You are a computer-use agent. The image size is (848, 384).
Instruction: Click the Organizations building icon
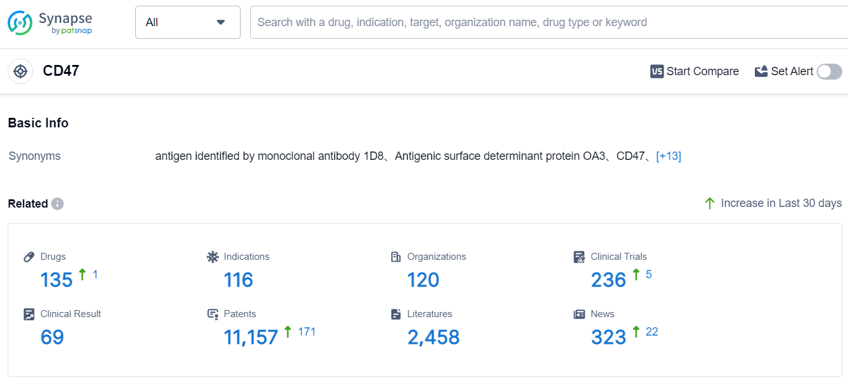click(x=396, y=257)
